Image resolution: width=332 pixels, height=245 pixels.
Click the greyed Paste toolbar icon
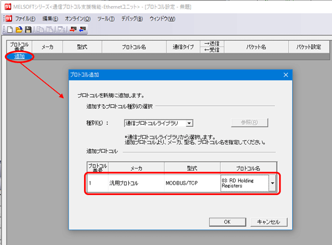pyautogui.click(x=49, y=29)
